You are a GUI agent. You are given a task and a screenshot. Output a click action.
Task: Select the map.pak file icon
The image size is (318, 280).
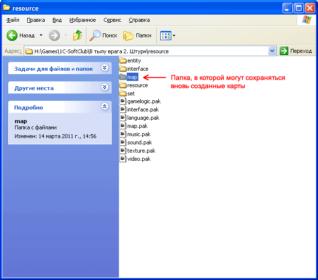(123, 126)
